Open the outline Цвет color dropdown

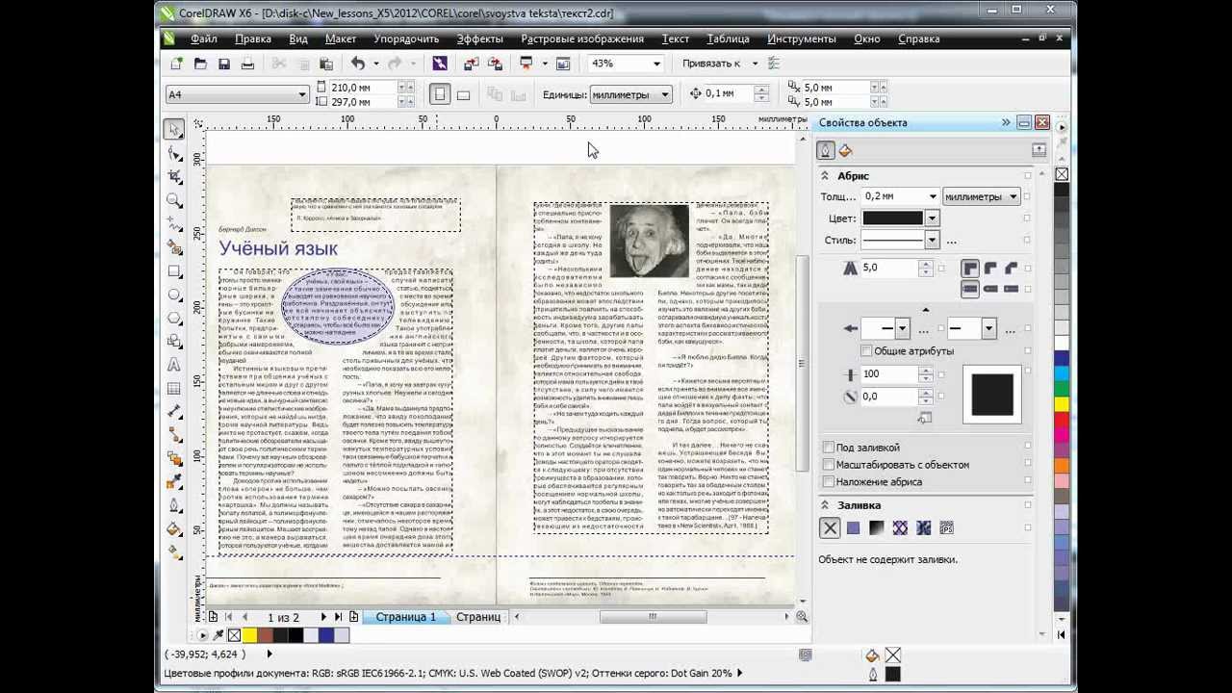[932, 218]
